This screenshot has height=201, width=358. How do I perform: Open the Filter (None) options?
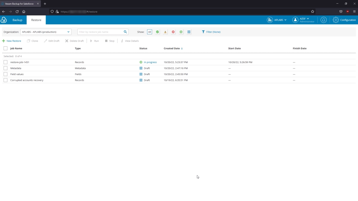[211, 32]
